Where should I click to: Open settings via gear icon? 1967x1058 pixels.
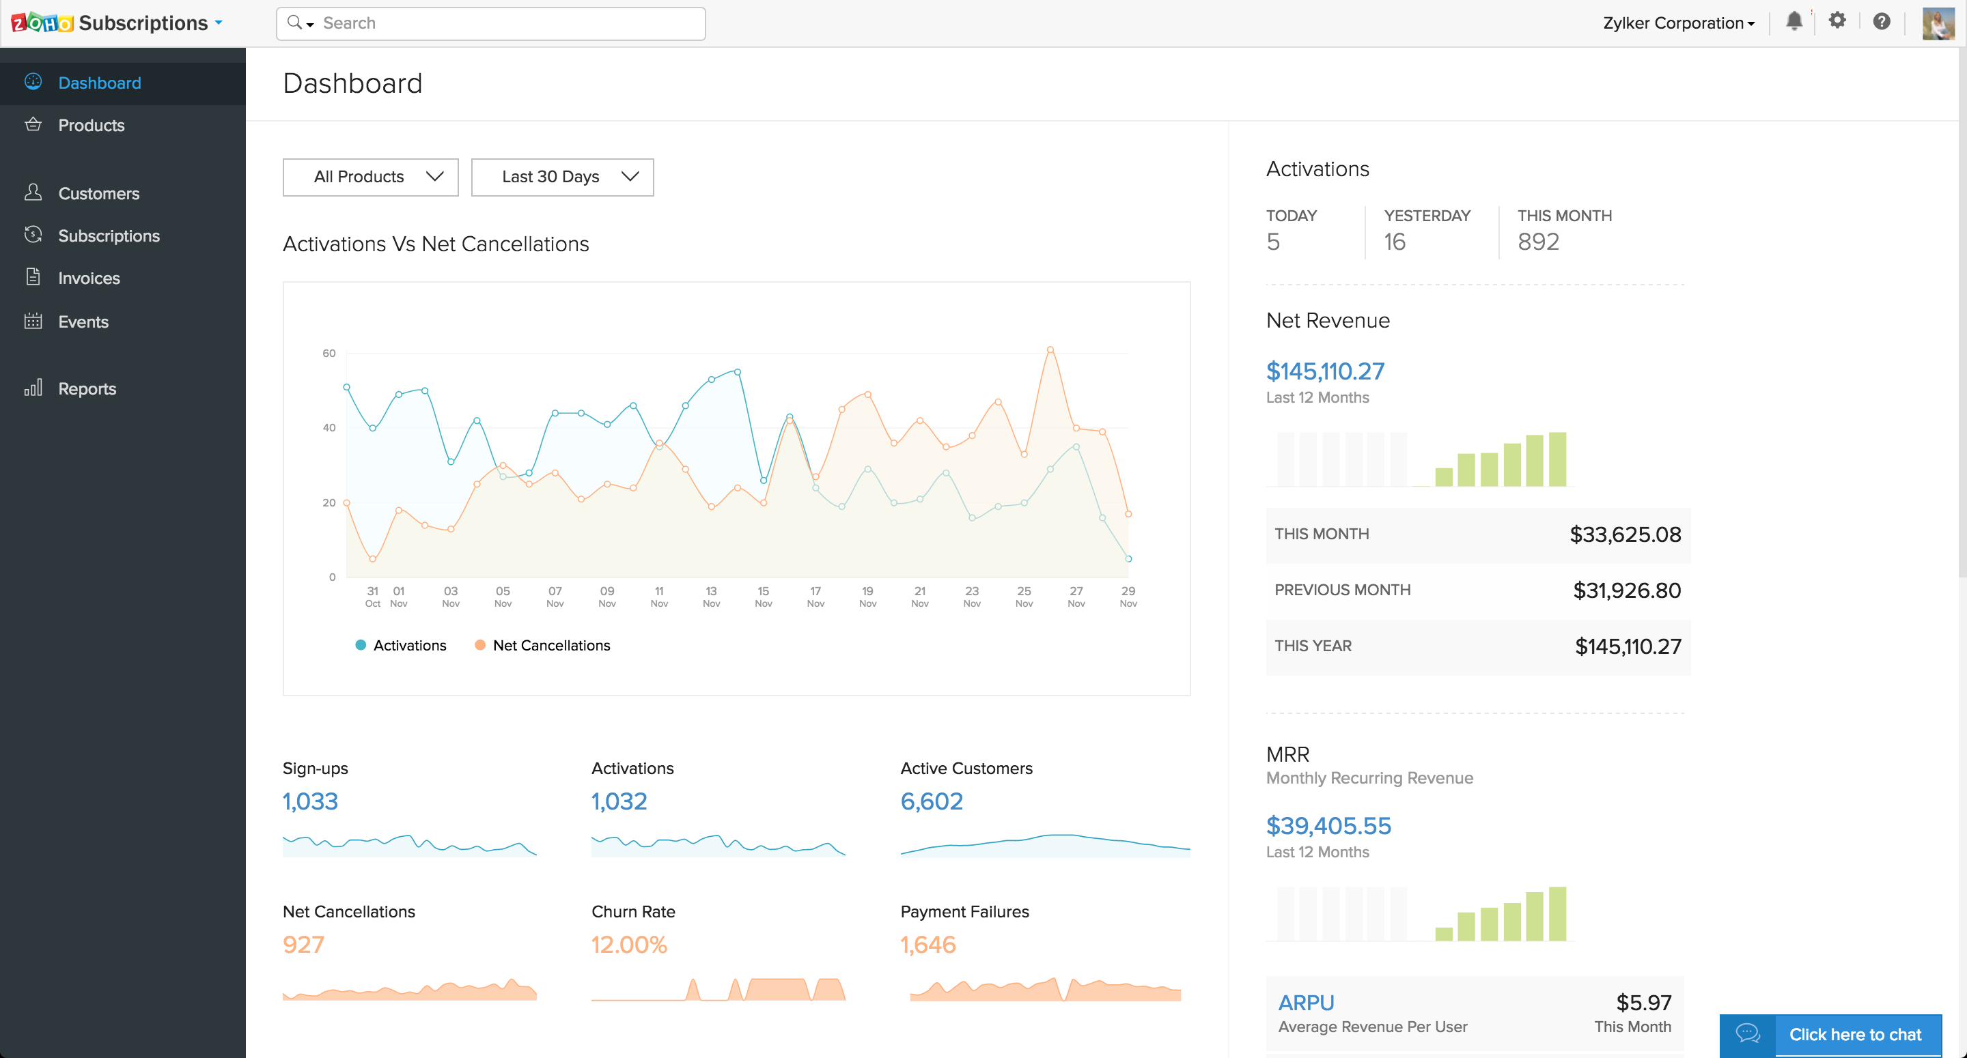[x=1837, y=21]
